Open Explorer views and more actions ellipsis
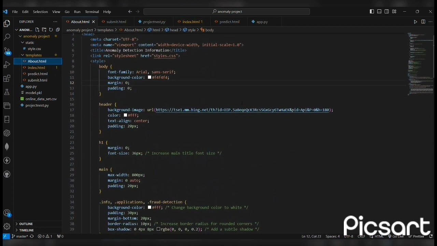 [x=55, y=22]
